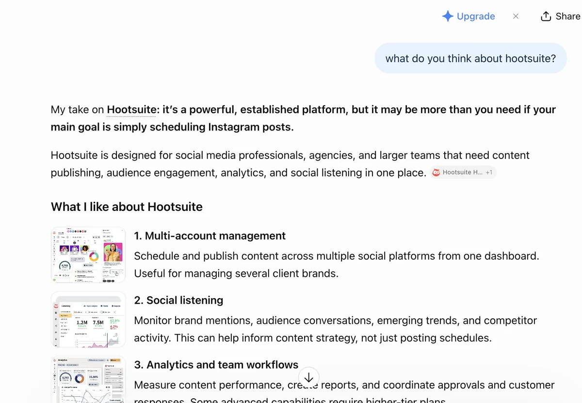Open the Upgrade plan link
Image resolution: width=582 pixels, height=403 pixels.
click(469, 16)
